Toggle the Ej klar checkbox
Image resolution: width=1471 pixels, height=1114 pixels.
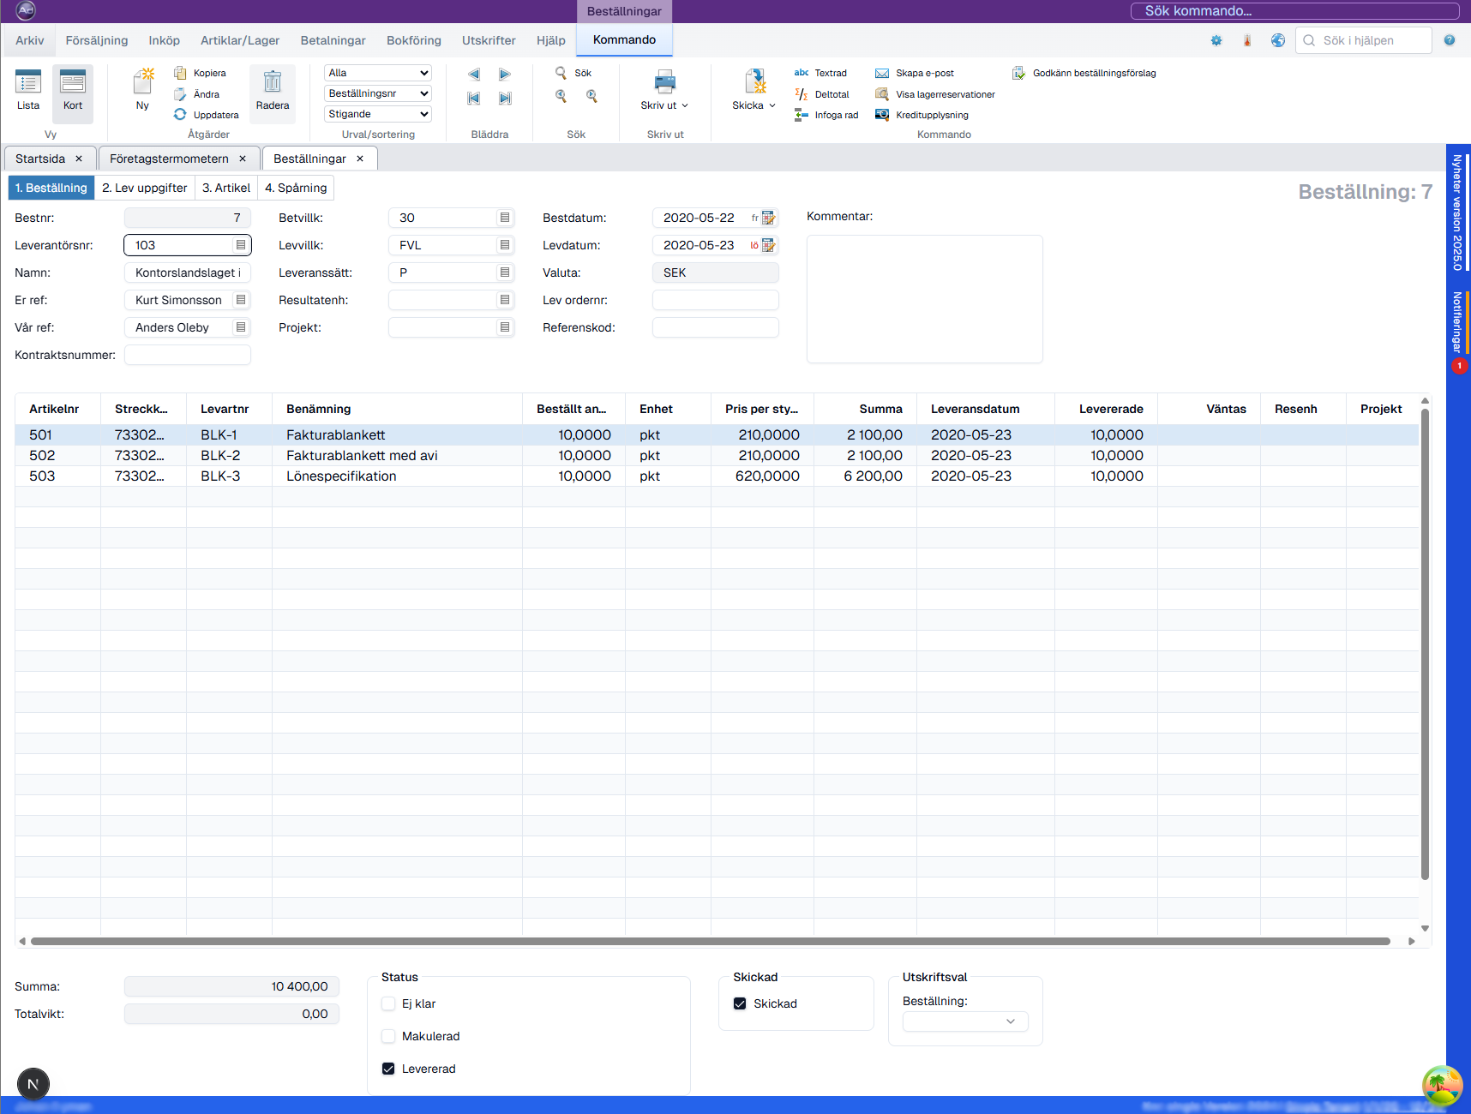click(x=389, y=1003)
